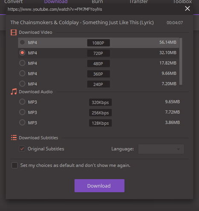Click the Download Subtitles list icon
The image size is (199, 211).
coord(14,138)
